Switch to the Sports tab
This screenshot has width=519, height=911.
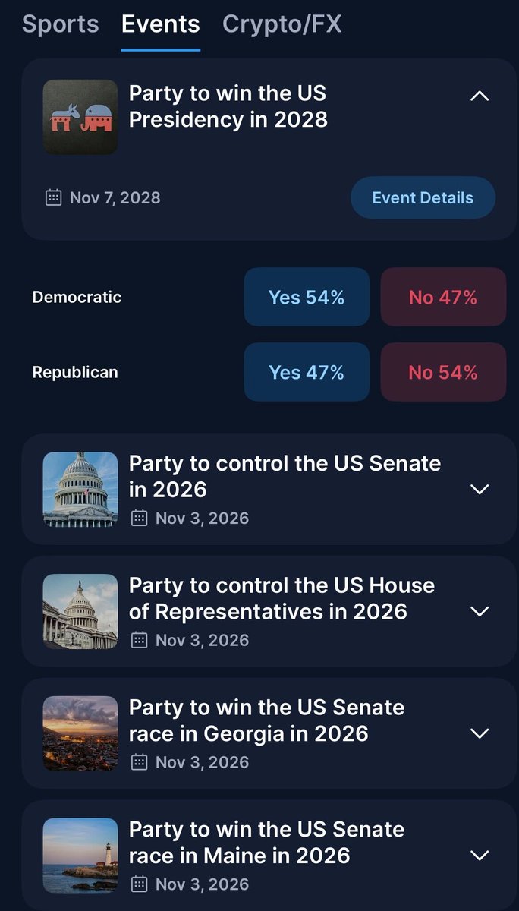pyautogui.click(x=60, y=24)
